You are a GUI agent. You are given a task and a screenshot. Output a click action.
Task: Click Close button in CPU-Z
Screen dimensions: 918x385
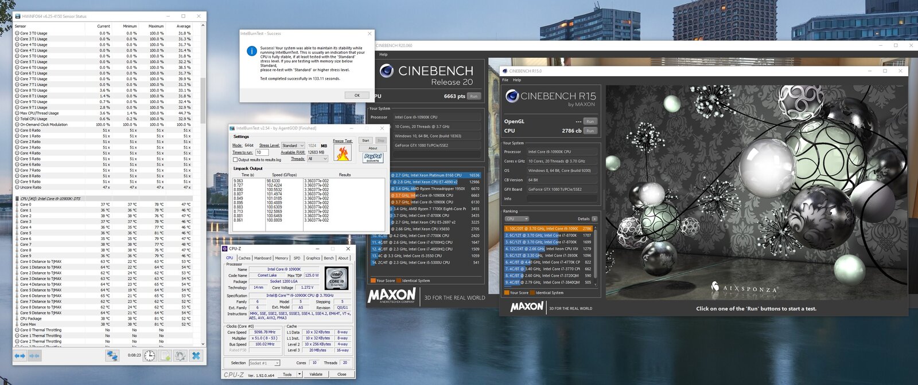342,374
